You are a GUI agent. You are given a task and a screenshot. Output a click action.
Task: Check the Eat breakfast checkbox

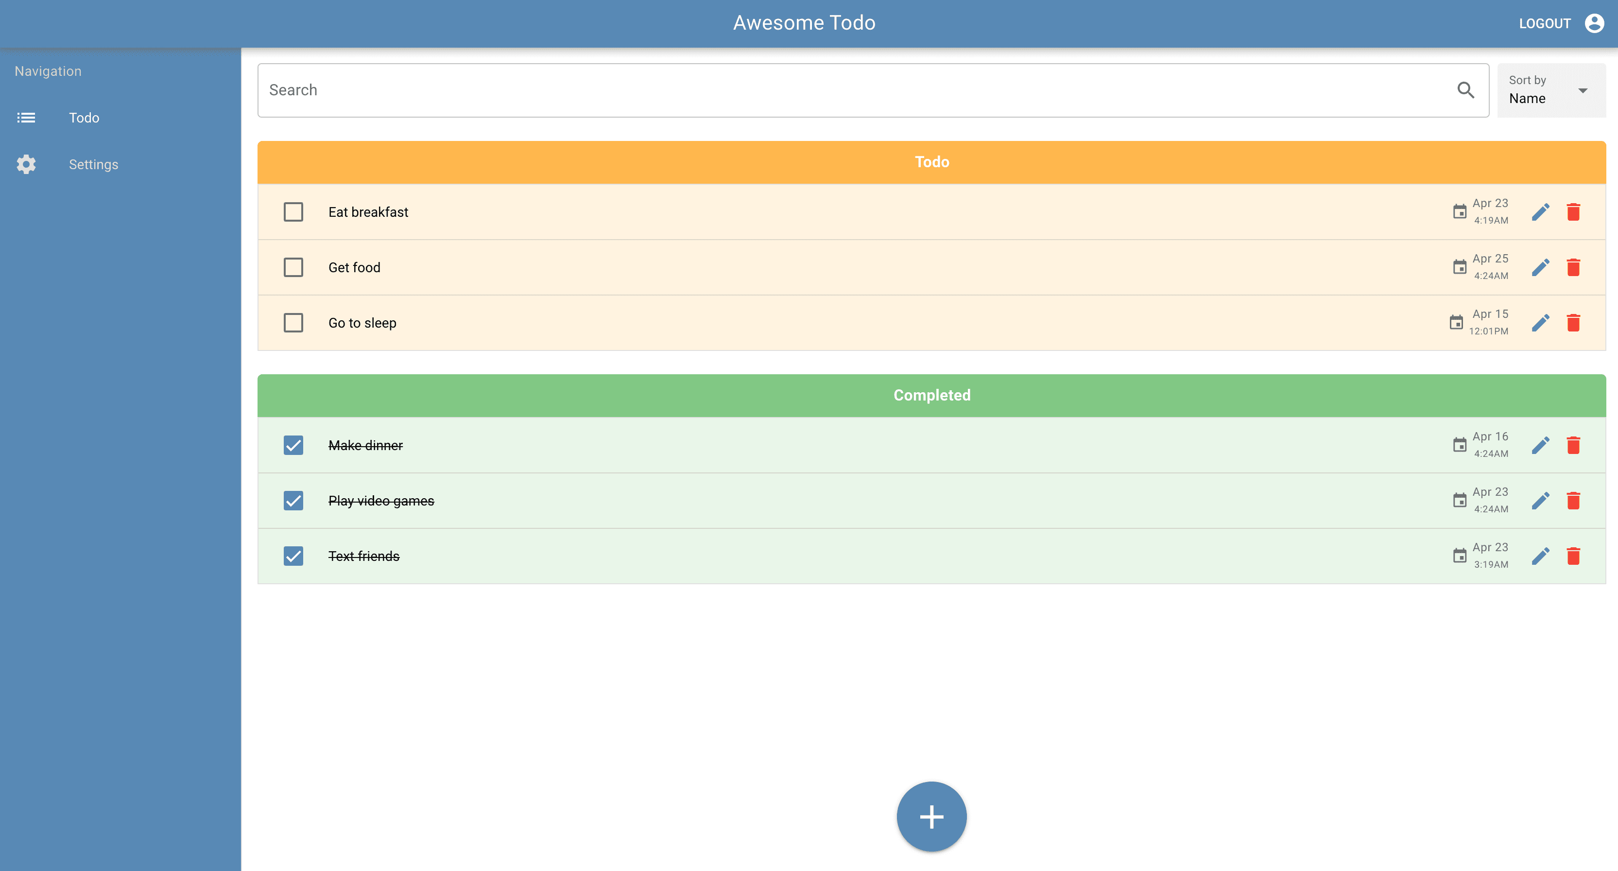[x=293, y=212]
